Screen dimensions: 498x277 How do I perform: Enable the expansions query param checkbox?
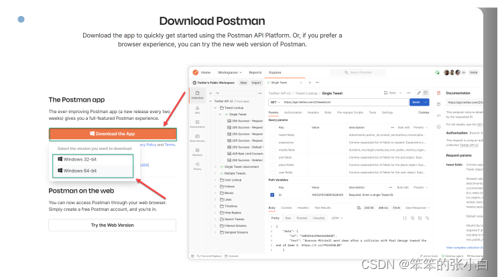click(x=271, y=143)
